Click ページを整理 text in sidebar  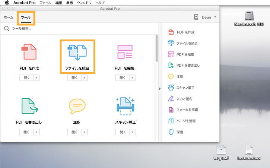click(x=186, y=121)
